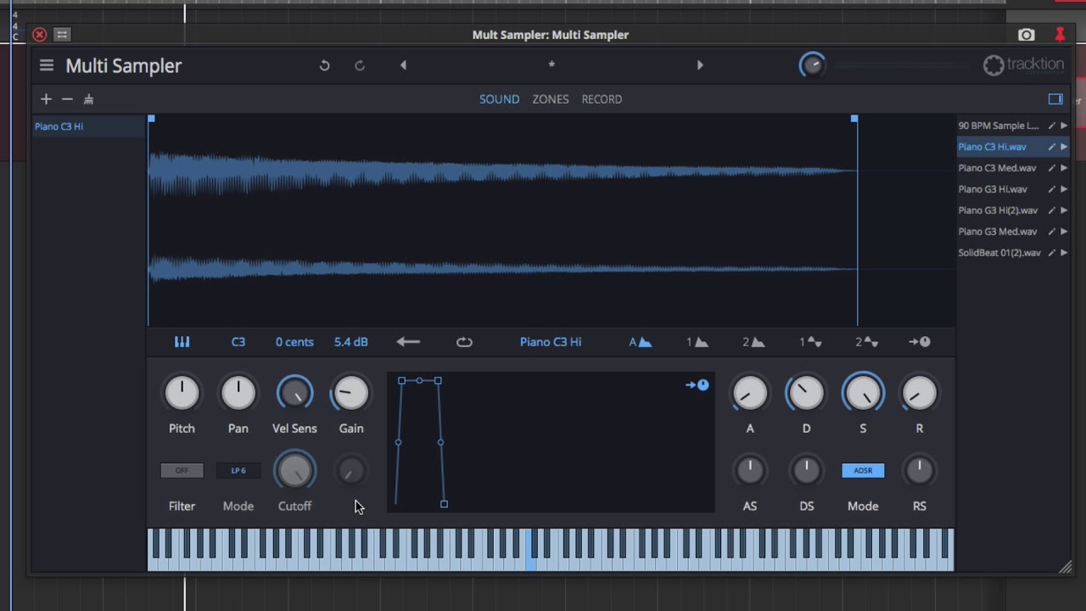Open the hamburger menu beside Multi Sampler
The width and height of the screenshot is (1086, 611).
pyautogui.click(x=47, y=65)
